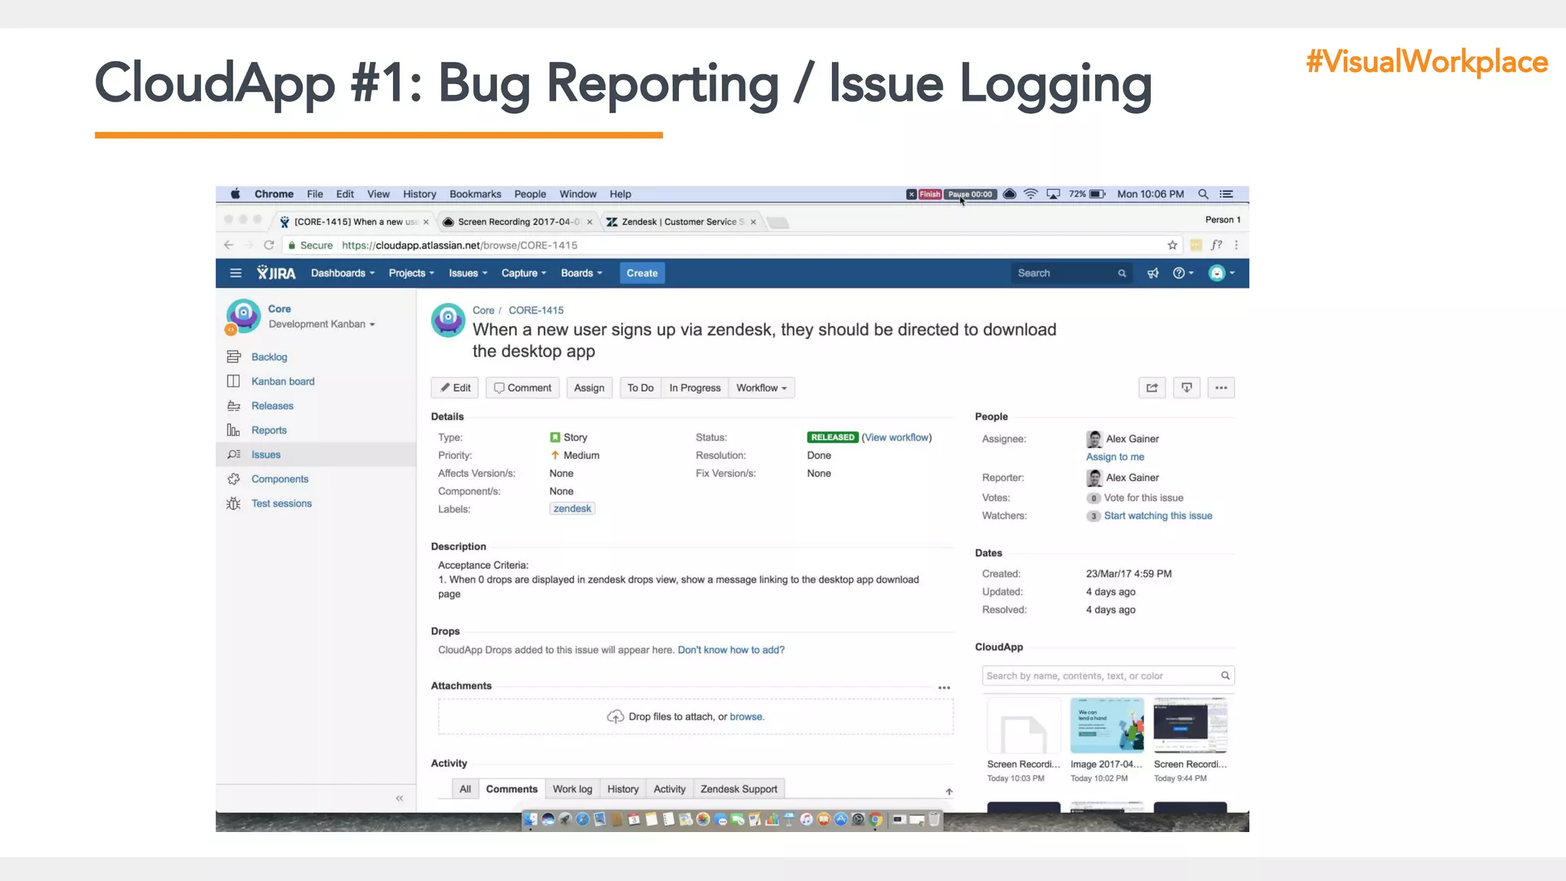Screen dimensions: 1566x881
Task: Switch to the History activity tab
Action: pos(623,789)
